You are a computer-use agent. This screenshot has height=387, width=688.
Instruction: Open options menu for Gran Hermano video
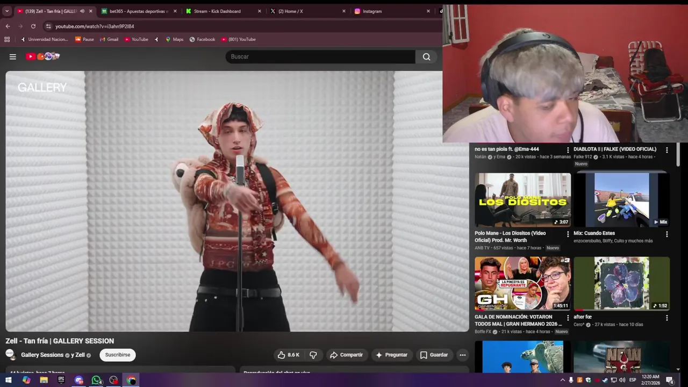568,318
